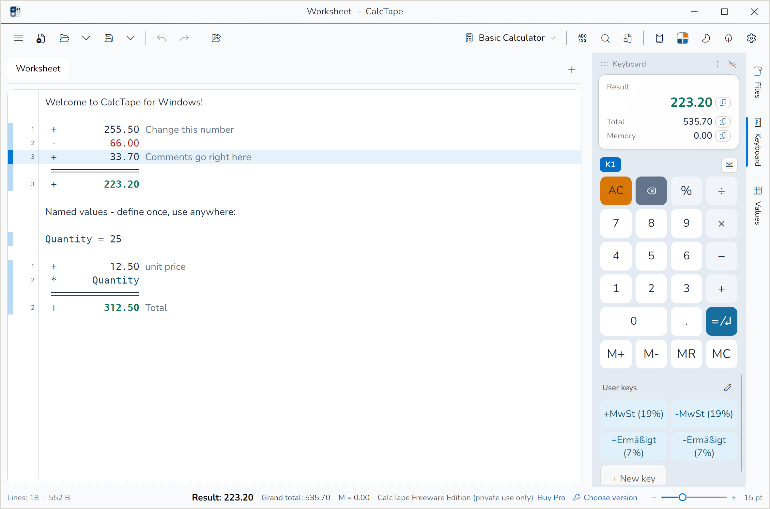Click the document copy icon beside search

click(627, 38)
